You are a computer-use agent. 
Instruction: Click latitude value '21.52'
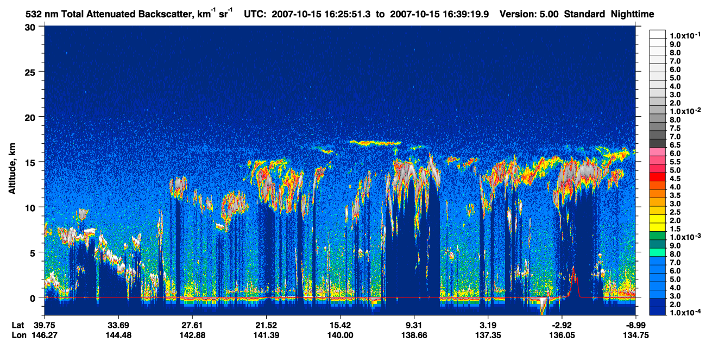(266, 325)
